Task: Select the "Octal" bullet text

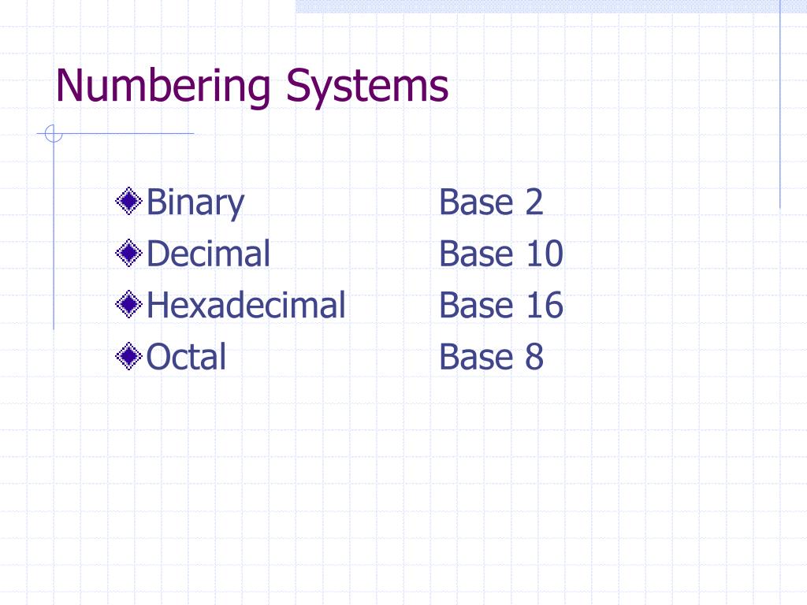Action: click(x=186, y=357)
